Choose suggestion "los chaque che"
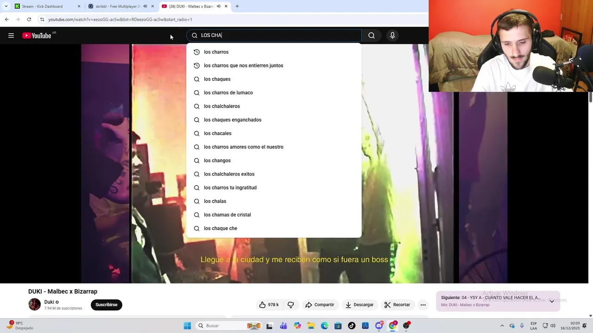The width and height of the screenshot is (593, 333). click(274, 228)
